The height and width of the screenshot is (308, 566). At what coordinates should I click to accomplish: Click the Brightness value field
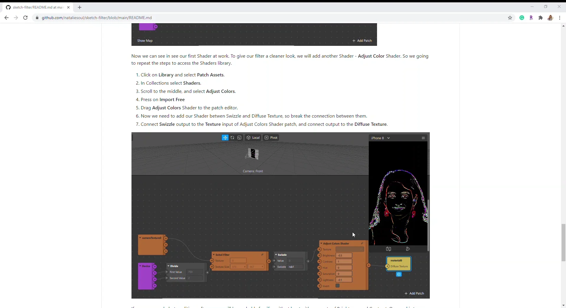click(x=344, y=255)
